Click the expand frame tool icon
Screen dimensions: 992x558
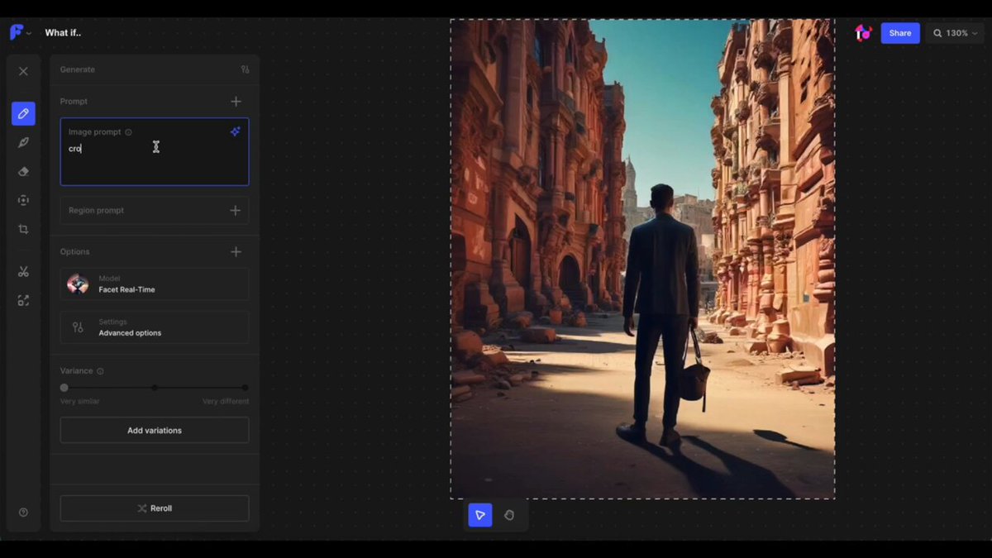pyautogui.click(x=23, y=301)
